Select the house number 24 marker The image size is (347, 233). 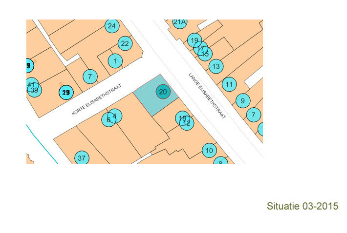(x=111, y=26)
